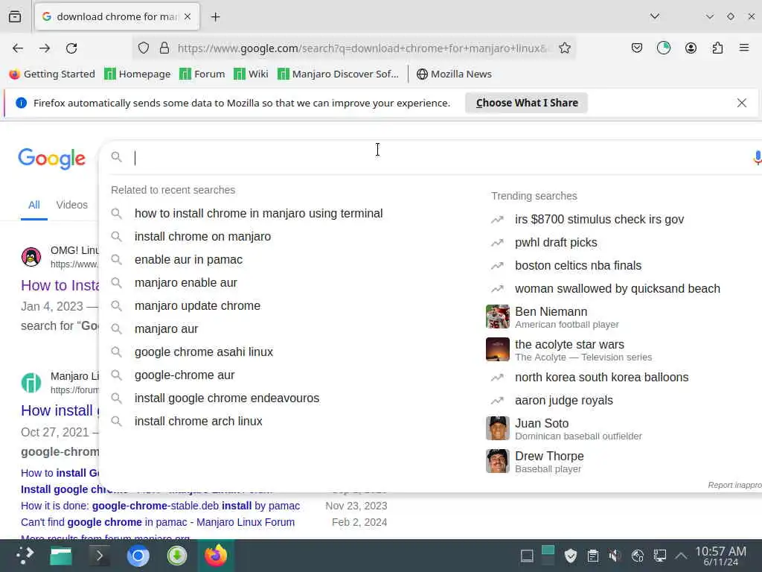
Task: Open trending search 'boston celtics nba finals'
Action: [577, 266]
